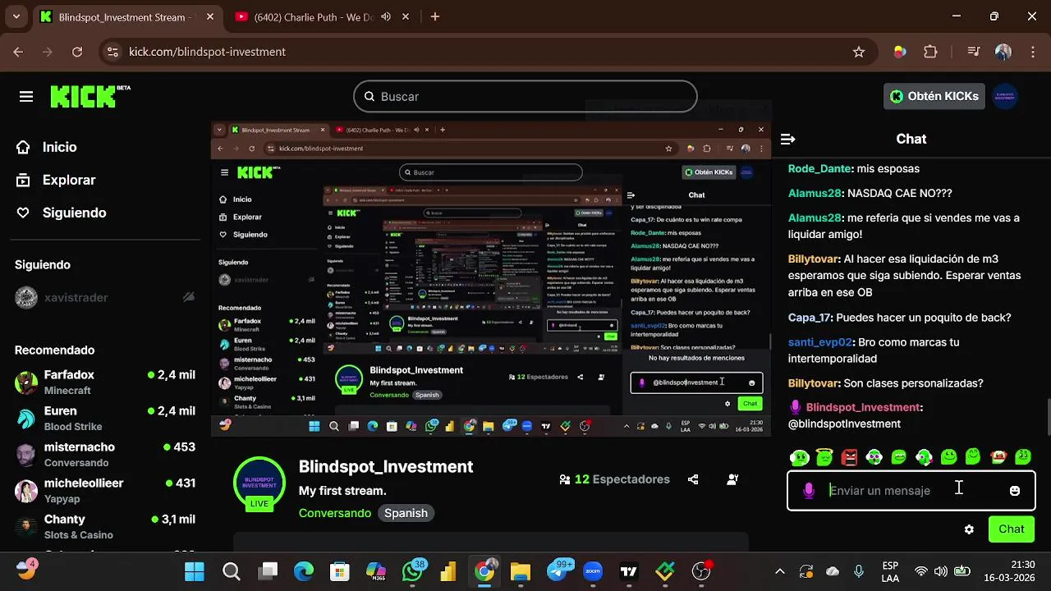Open a new browser tab
Image resolution: width=1051 pixels, height=591 pixels.
click(434, 16)
